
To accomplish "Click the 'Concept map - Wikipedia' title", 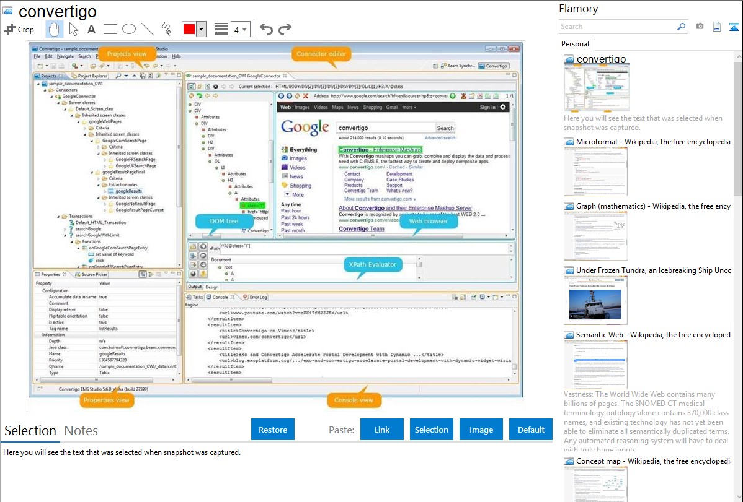I will click(653, 461).
